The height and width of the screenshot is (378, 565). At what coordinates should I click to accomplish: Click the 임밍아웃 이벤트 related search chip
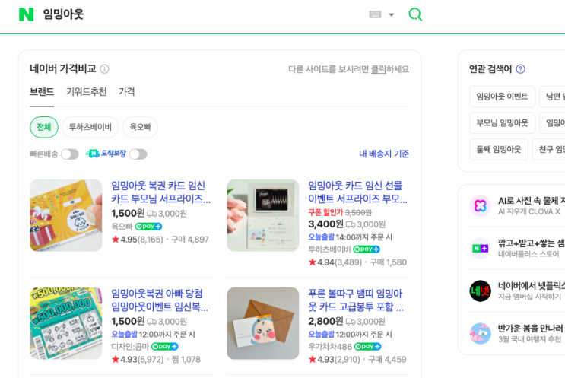(x=502, y=97)
